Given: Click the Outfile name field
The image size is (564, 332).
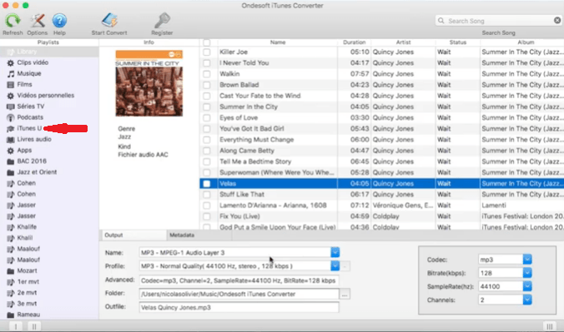Looking at the screenshot, I should point(239,308).
